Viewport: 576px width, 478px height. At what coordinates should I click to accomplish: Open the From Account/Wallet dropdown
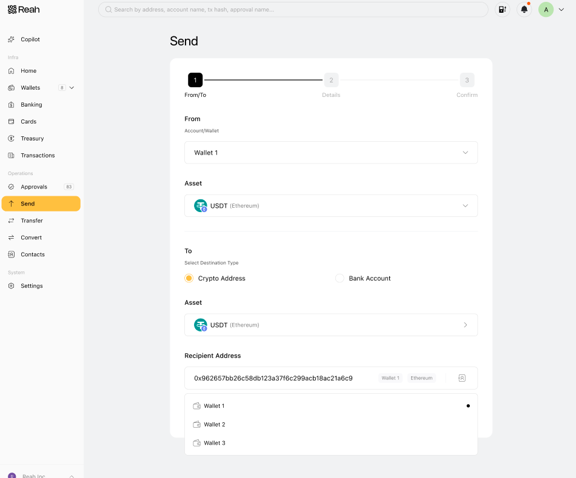[x=331, y=152]
